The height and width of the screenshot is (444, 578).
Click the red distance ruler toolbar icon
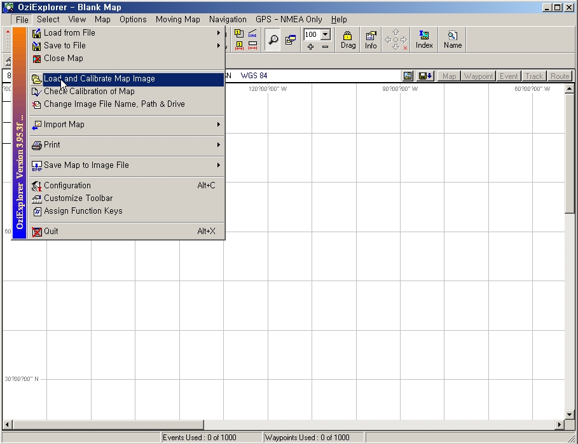click(x=252, y=46)
